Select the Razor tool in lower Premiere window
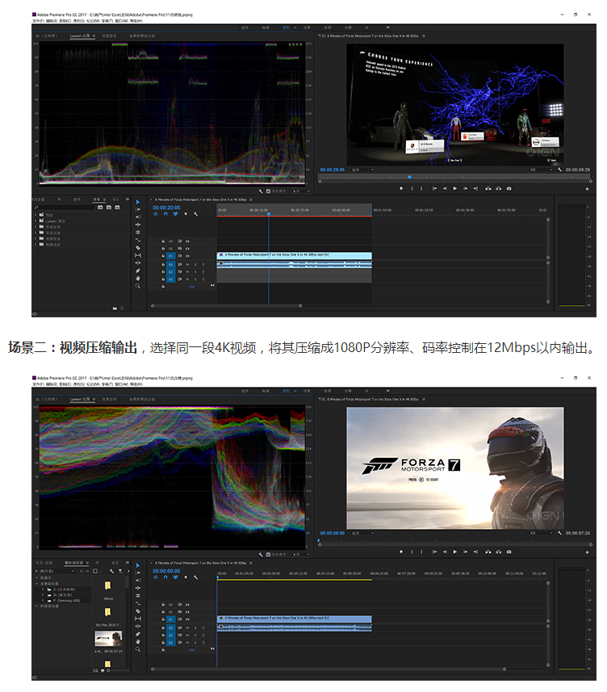607x692 pixels. [138, 611]
